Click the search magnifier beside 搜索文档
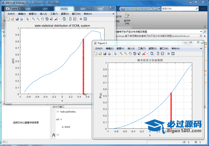The image size is (209, 146). [197, 9]
